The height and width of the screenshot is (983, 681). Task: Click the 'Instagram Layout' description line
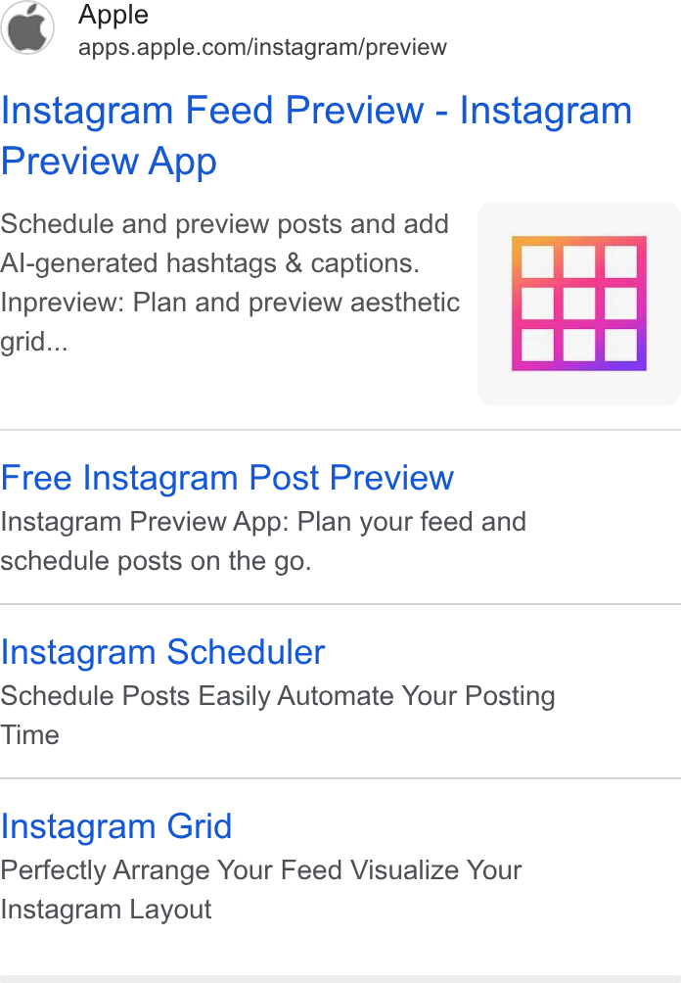[106, 910]
